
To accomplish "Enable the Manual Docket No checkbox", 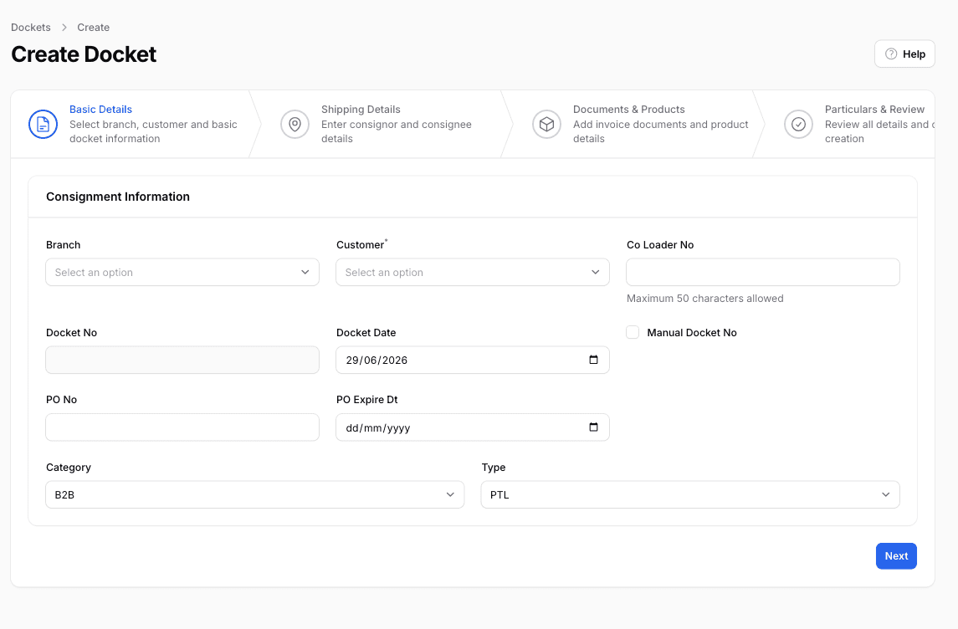I will (x=633, y=332).
